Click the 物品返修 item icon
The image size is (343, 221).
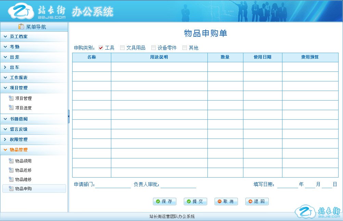pos(11,170)
